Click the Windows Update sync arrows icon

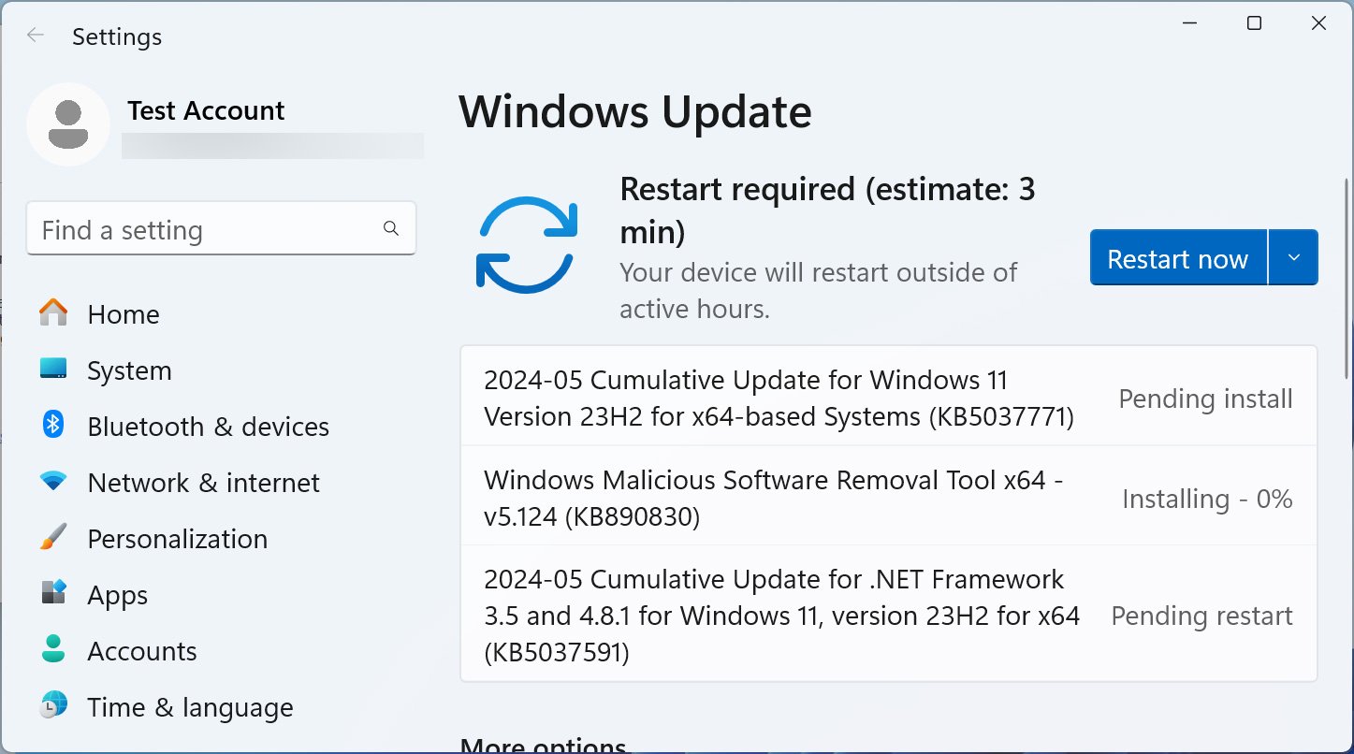click(x=525, y=245)
